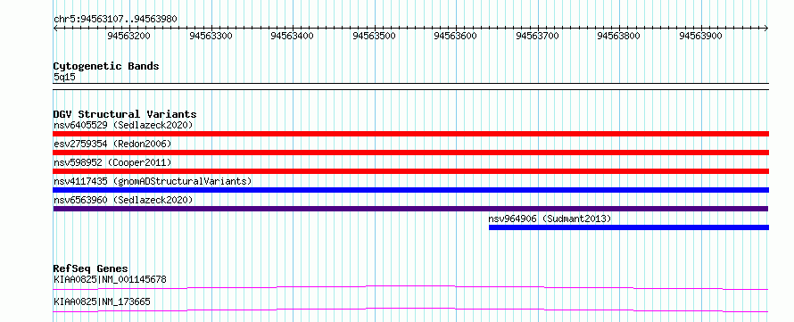The height and width of the screenshot is (322, 794).
Task: Click the blue nsv4117435 variant bar
Action: [410, 190]
